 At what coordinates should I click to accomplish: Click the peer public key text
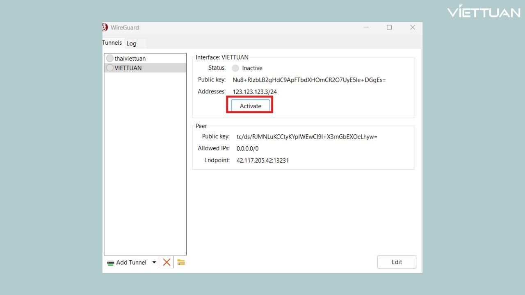[x=307, y=137]
